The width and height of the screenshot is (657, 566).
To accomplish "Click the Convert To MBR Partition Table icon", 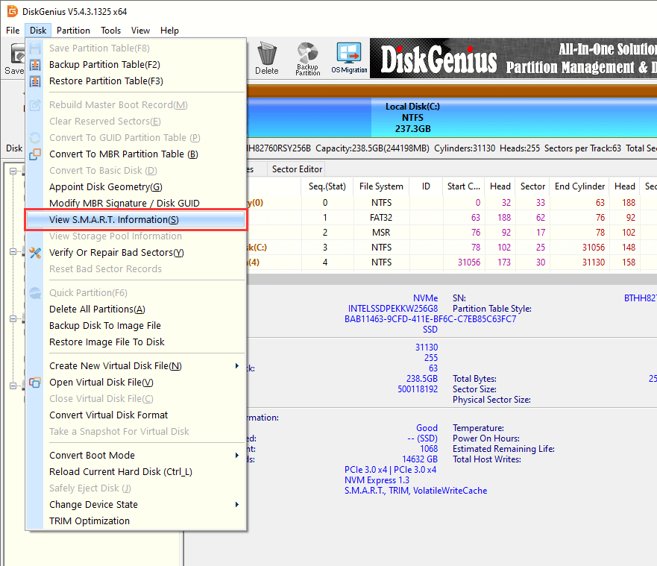I will click(x=35, y=154).
